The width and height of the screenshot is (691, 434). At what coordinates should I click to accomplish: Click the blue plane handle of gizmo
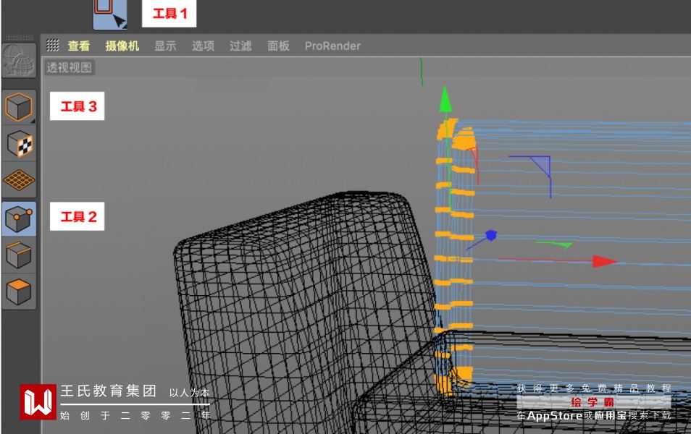[x=542, y=165]
